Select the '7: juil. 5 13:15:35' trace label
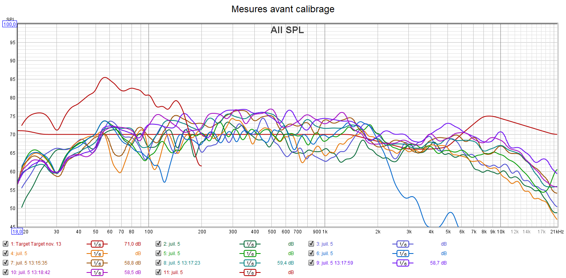Image resolution: width=566 pixels, height=278 pixels. tap(29, 263)
